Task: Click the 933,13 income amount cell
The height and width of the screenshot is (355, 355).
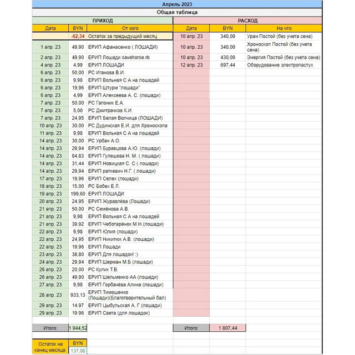Action: 78,295
